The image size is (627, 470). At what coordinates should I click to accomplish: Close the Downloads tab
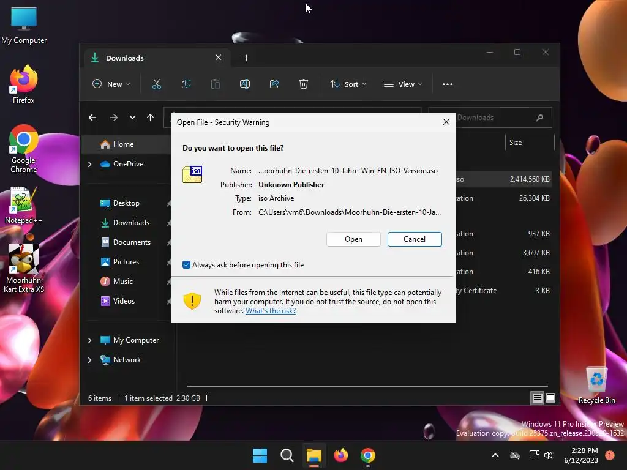click(219, 58)
